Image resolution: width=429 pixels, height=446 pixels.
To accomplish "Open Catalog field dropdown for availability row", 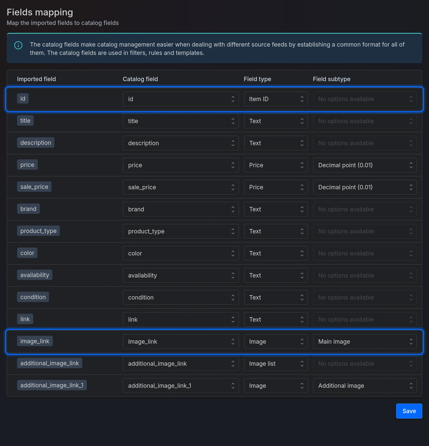I will 181,275.
